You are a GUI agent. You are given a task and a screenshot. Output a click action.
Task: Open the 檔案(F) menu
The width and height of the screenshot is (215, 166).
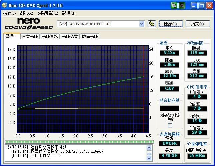click(9, 13)
